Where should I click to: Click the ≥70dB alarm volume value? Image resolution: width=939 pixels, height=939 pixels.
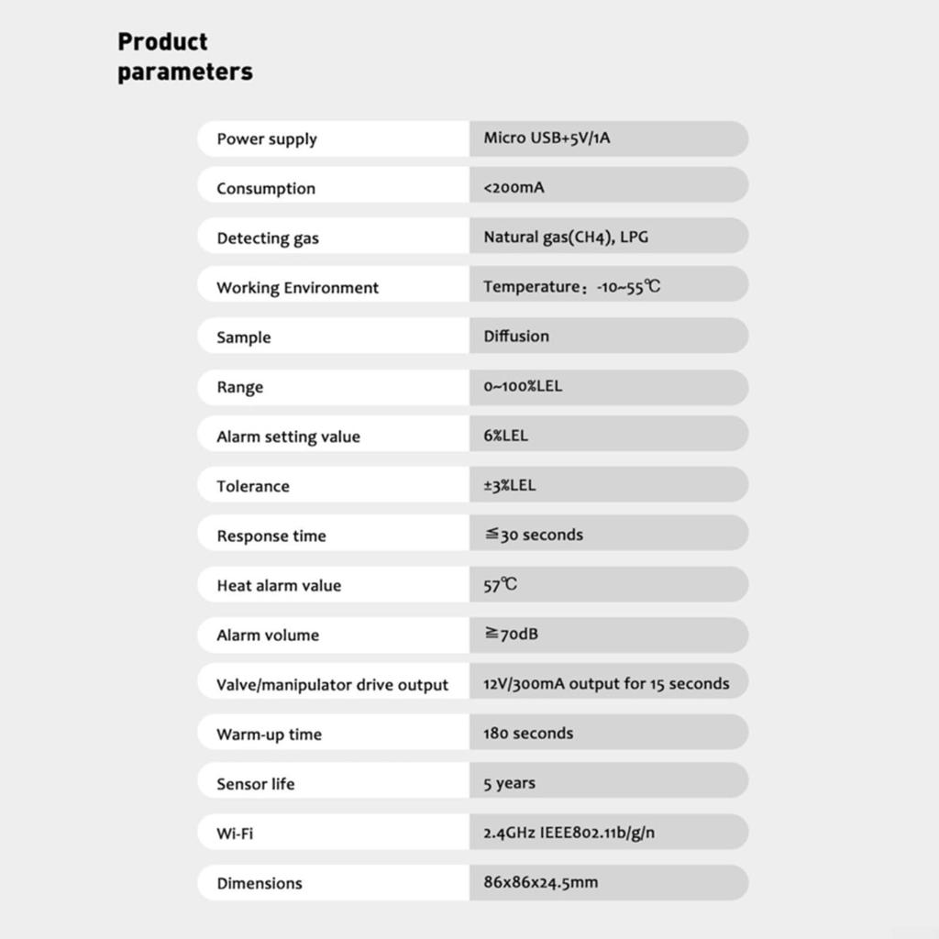pyautogui.click(x=511, y=634)
